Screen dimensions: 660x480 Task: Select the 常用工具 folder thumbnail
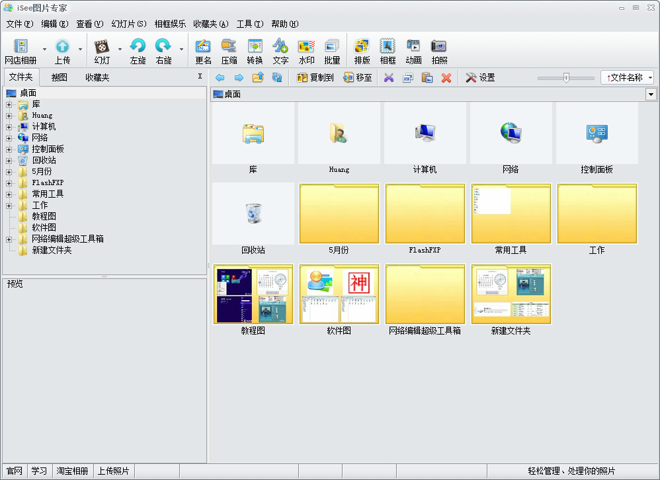(511, 214)
